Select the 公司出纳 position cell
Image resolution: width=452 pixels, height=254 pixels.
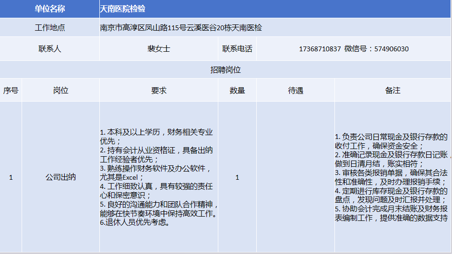tap(61, 177)
